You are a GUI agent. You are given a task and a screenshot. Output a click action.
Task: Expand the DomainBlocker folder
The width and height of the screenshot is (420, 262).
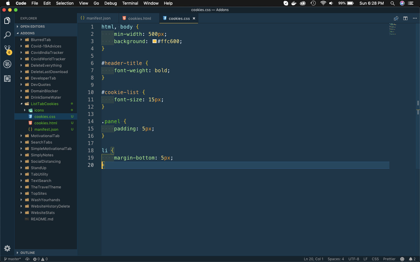[46, 91]
